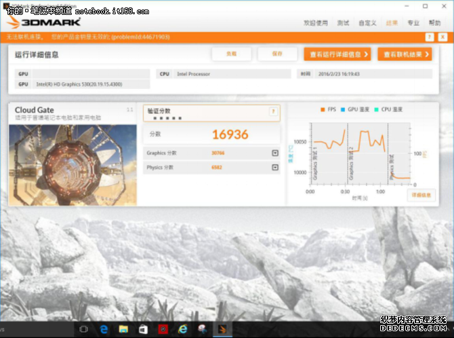Click the 负载 load button
454x338 pixels.
pos(231,54)
